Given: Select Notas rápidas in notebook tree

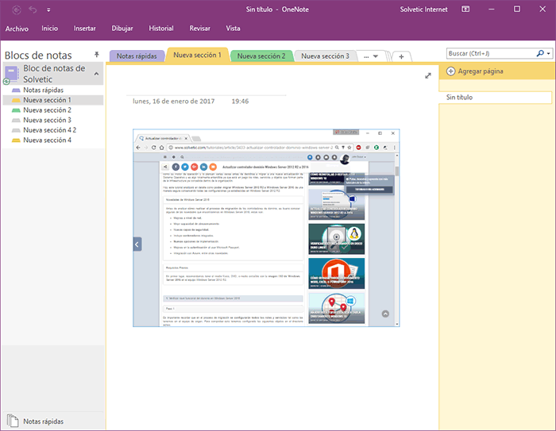Looking at the screenshot, I should [x=43, y=90].
